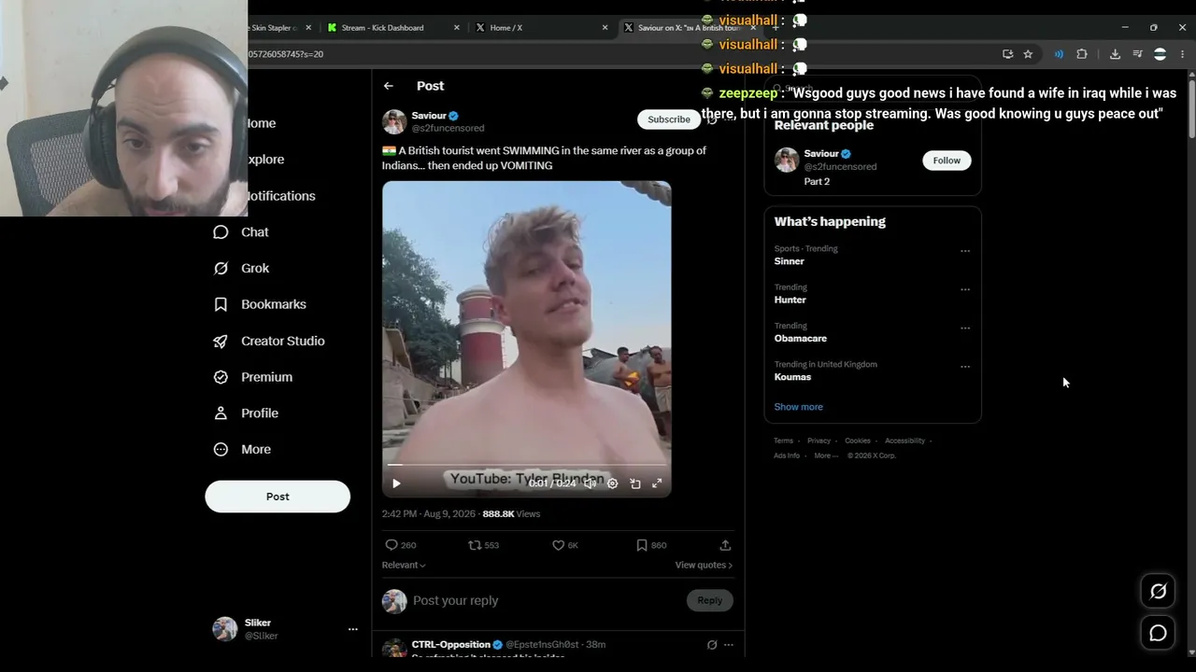The width and height of the screenshot is (1196, 672).
Task: Follow Saviour in Relevant people
Action: (947, 161)
